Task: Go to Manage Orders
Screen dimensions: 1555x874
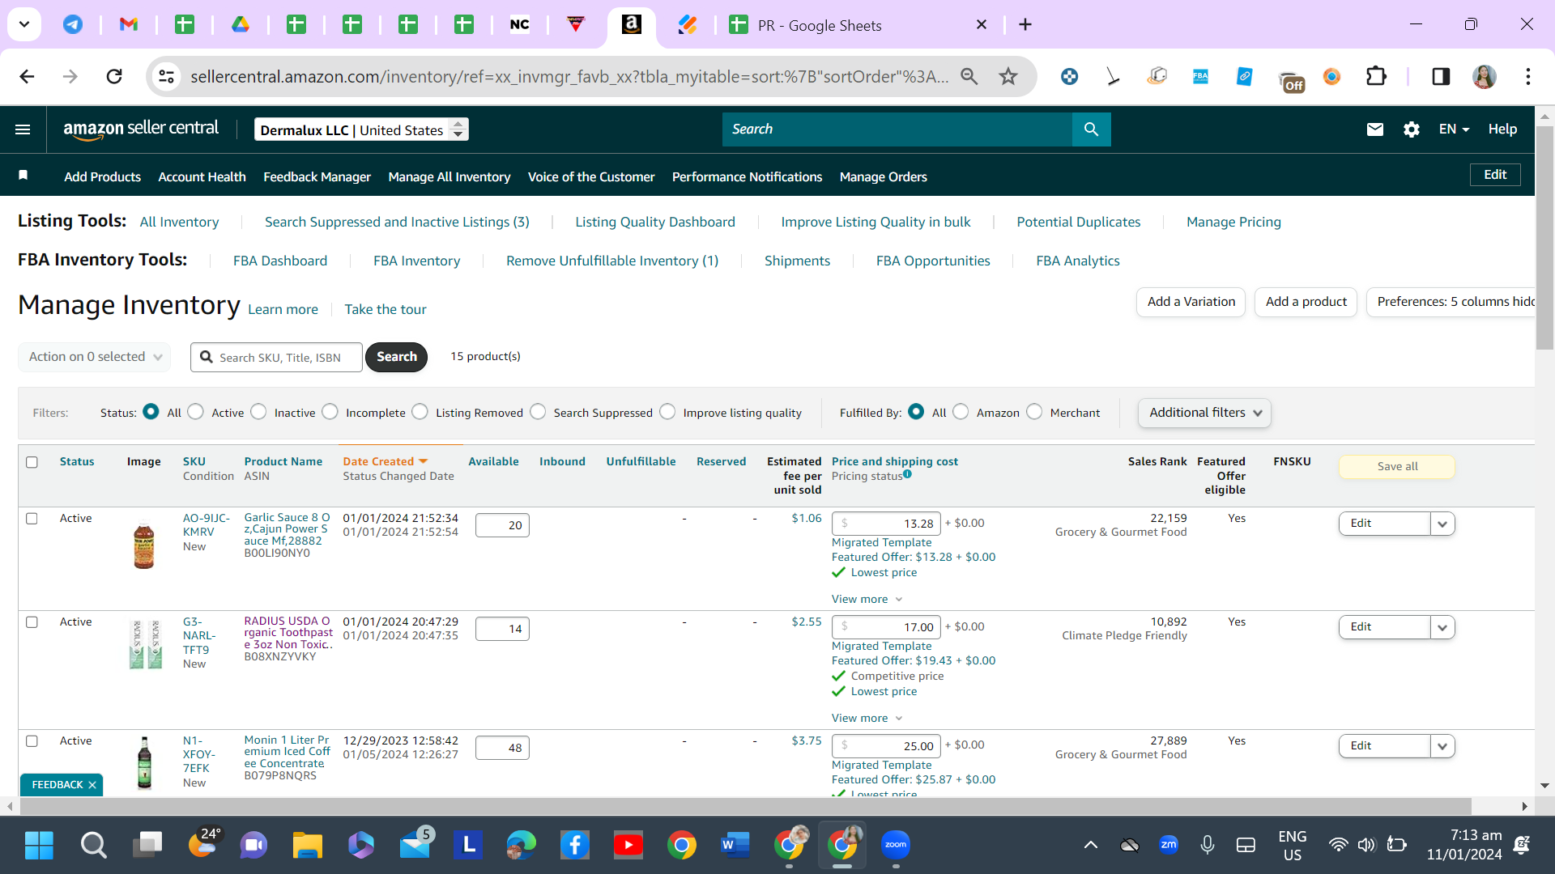Action: click(x=883, y=176)
